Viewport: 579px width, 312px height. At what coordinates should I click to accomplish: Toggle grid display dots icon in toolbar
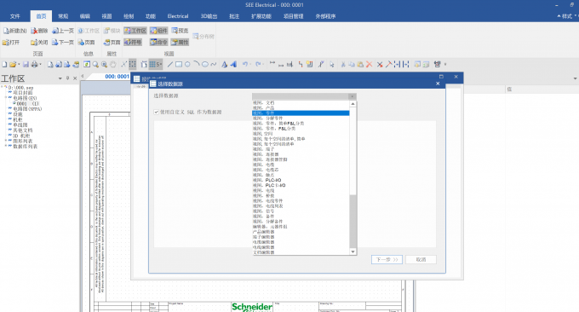click(x=133, y=64)
